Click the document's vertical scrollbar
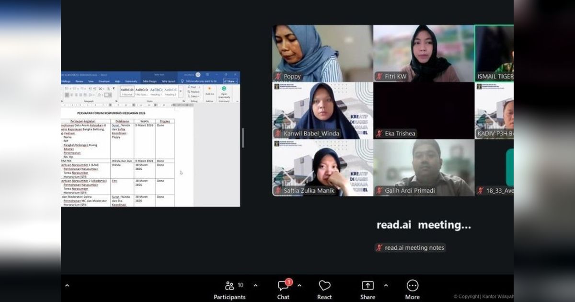Viewport: 575px width, 302px height. (x=244, y=138)
